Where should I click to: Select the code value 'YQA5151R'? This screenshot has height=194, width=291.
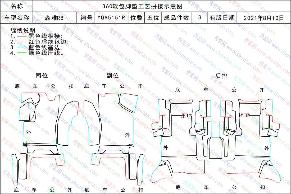(111, 18)
